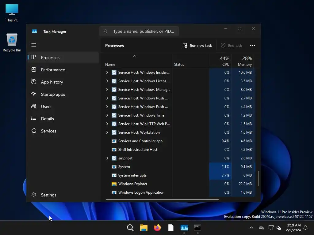Click the network status tray icon

(x=271, y=228)
